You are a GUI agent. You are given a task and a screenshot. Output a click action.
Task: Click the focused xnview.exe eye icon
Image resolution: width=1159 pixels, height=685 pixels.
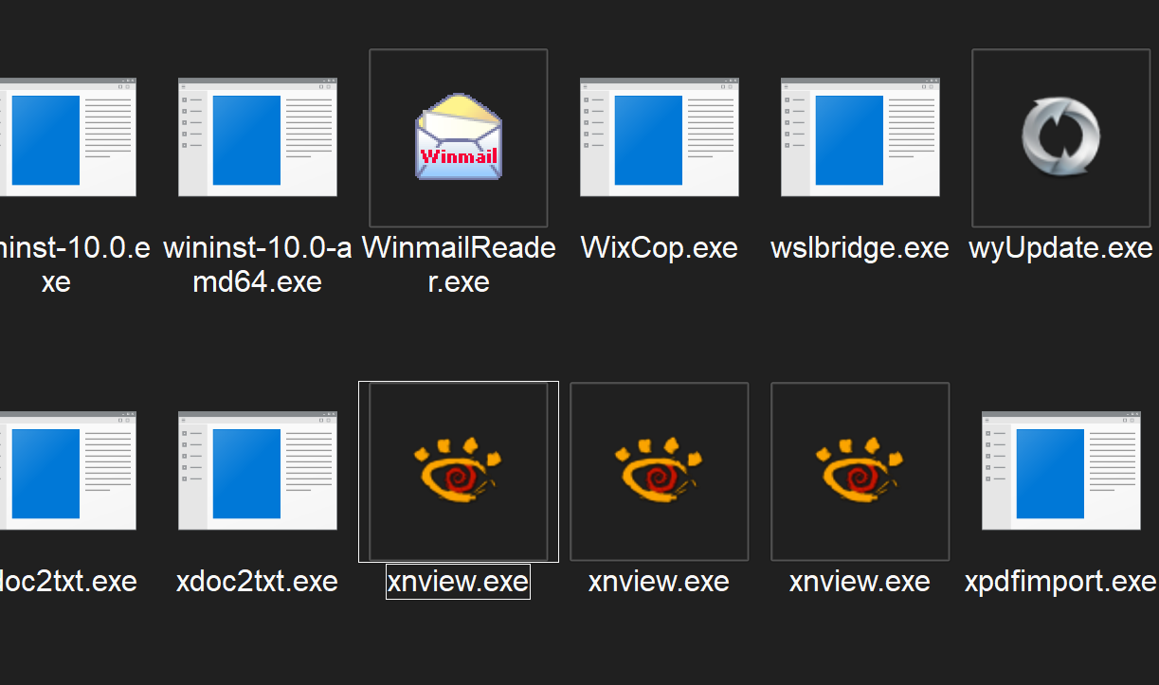pyautogui.click(x=458, y=471)
